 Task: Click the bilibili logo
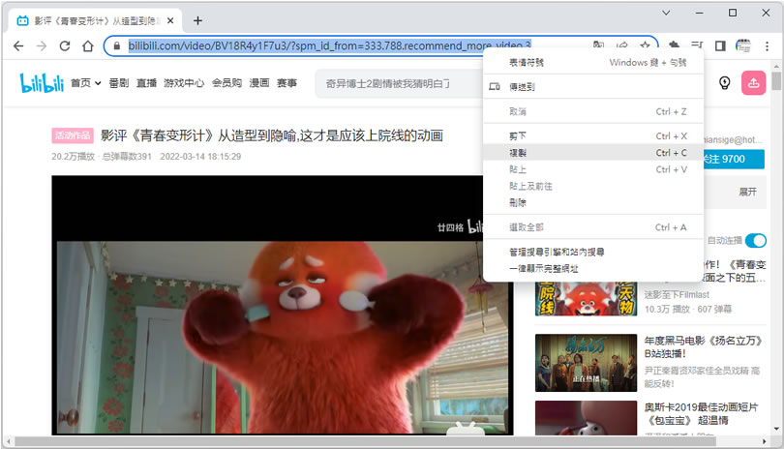tap(42, 83)
